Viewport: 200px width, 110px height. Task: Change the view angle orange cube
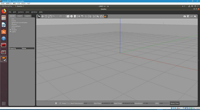click(x=106, y=16)
